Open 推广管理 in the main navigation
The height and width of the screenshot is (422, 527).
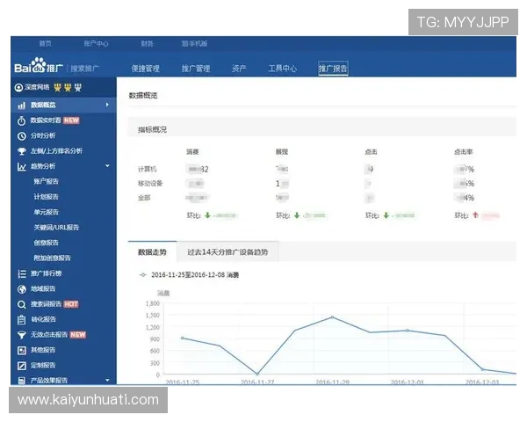tap(196, 69)
